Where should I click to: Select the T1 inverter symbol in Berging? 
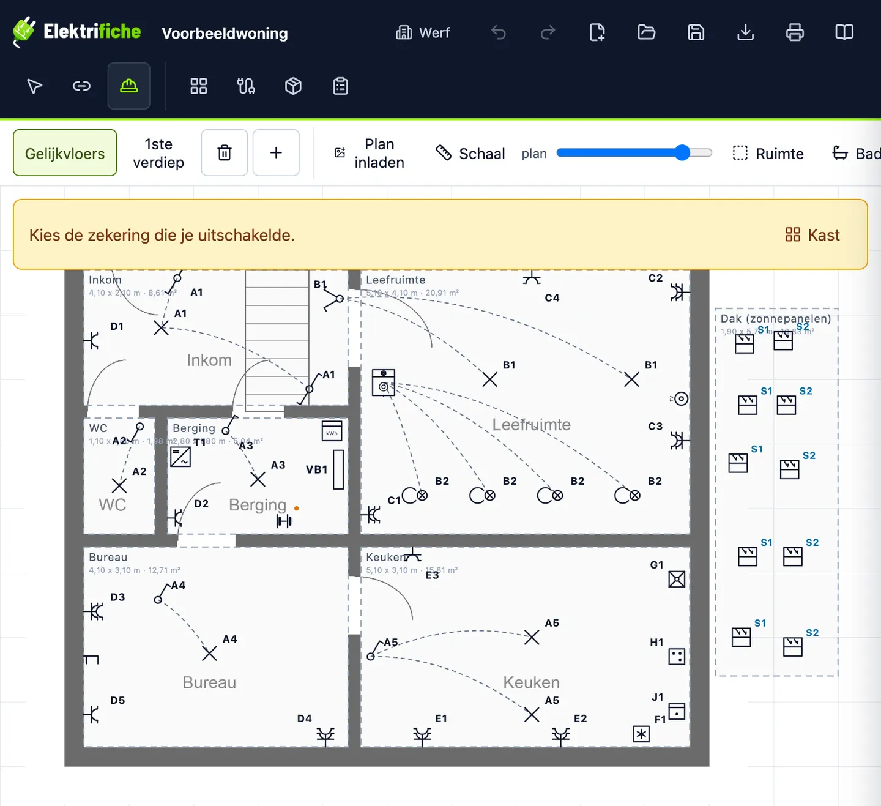point(180,457)
